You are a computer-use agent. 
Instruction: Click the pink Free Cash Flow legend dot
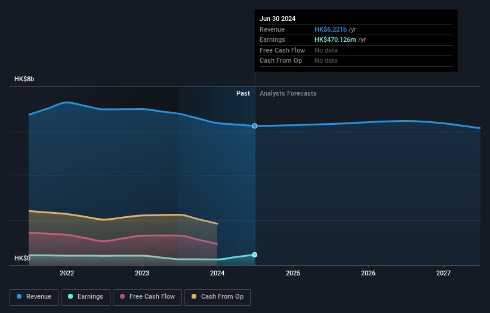tap(122, 296)
